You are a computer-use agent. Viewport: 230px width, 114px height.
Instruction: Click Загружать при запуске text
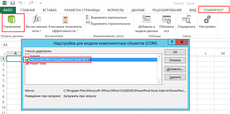[x=80, y=96]
